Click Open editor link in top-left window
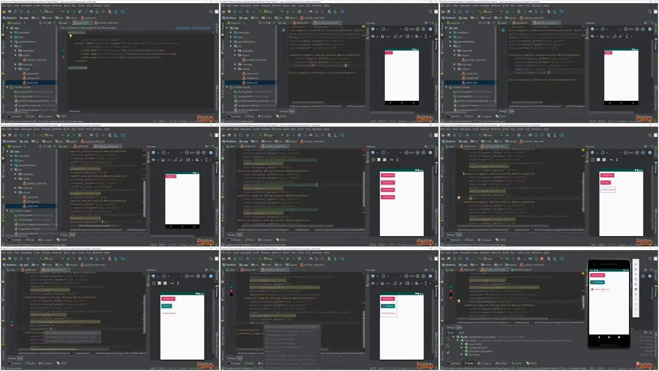659x371 pixels. (x=183, y=28)
